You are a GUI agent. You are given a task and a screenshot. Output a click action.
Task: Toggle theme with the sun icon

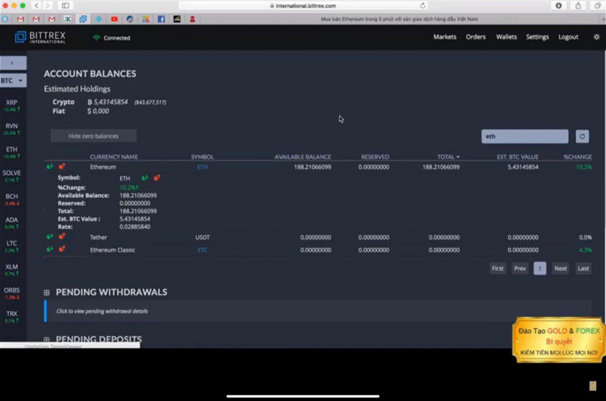596,37
